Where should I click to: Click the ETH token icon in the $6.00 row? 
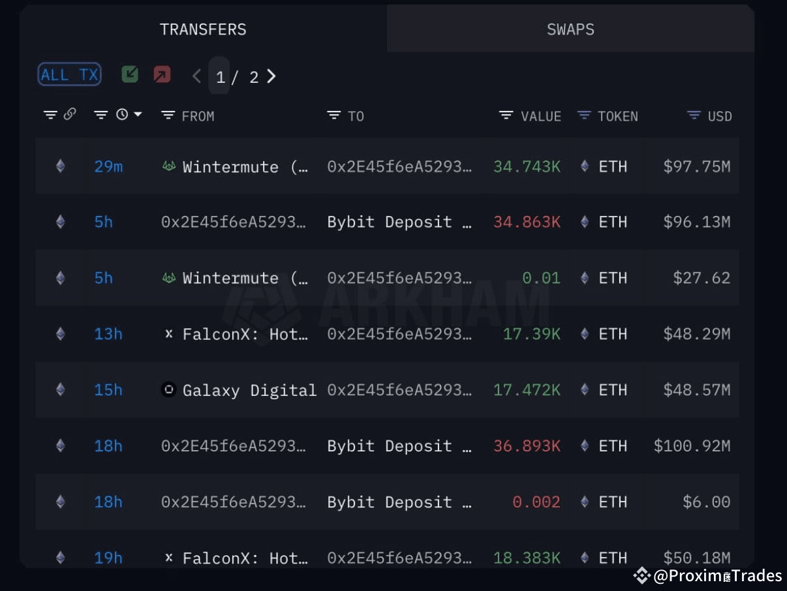[585, 502]
